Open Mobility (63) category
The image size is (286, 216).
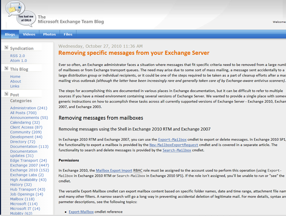[21, 213]
